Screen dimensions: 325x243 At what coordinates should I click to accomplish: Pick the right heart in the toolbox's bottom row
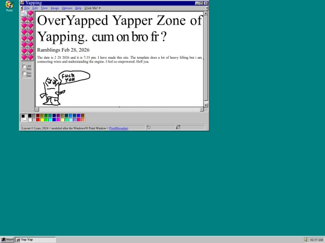click(x=31, y=57)
